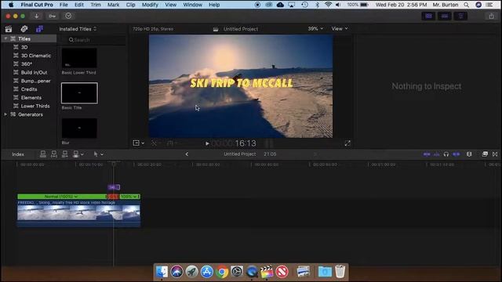The image size is (502, 282).
Task: Select the purple title clip in timeline
Action: [x=114, y=187]
